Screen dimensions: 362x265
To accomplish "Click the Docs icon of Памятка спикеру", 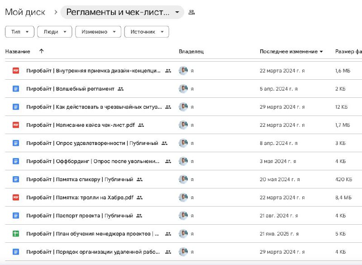I will tap(15, 179).
